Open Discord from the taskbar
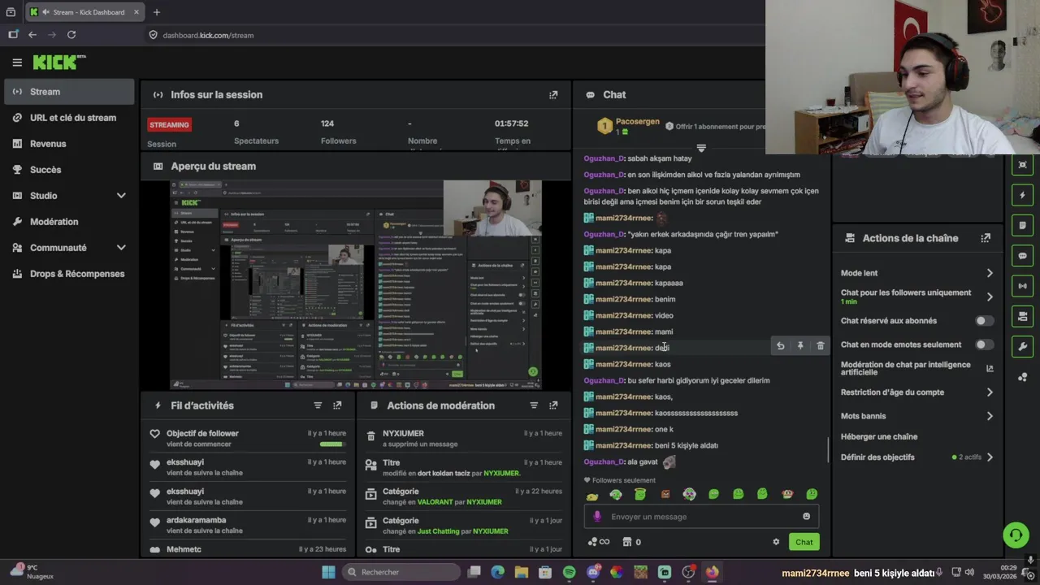1040x585 pixels. pos(593,572)
